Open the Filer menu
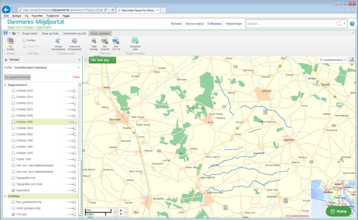 coord(6,16)
